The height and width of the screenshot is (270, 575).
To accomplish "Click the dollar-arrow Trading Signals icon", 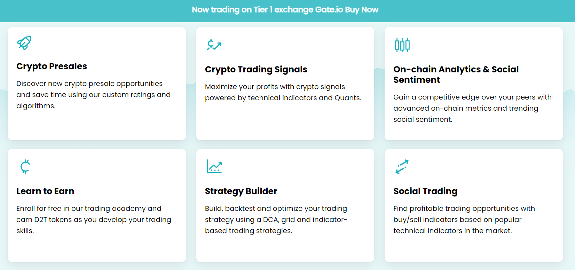I will click(x=214, y=45).
